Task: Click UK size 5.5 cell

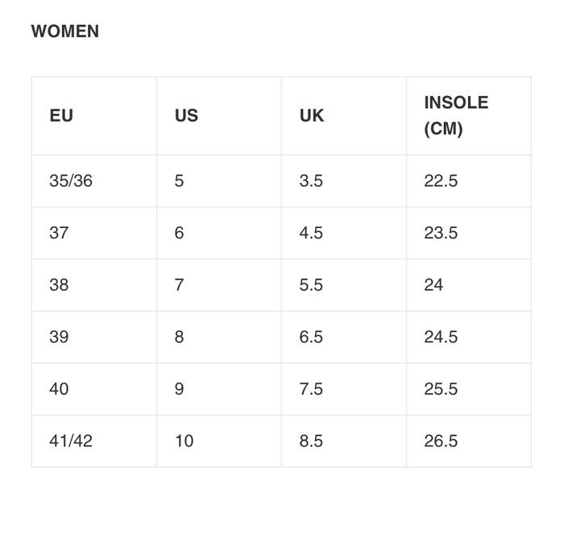Action: tap(311, 284)
